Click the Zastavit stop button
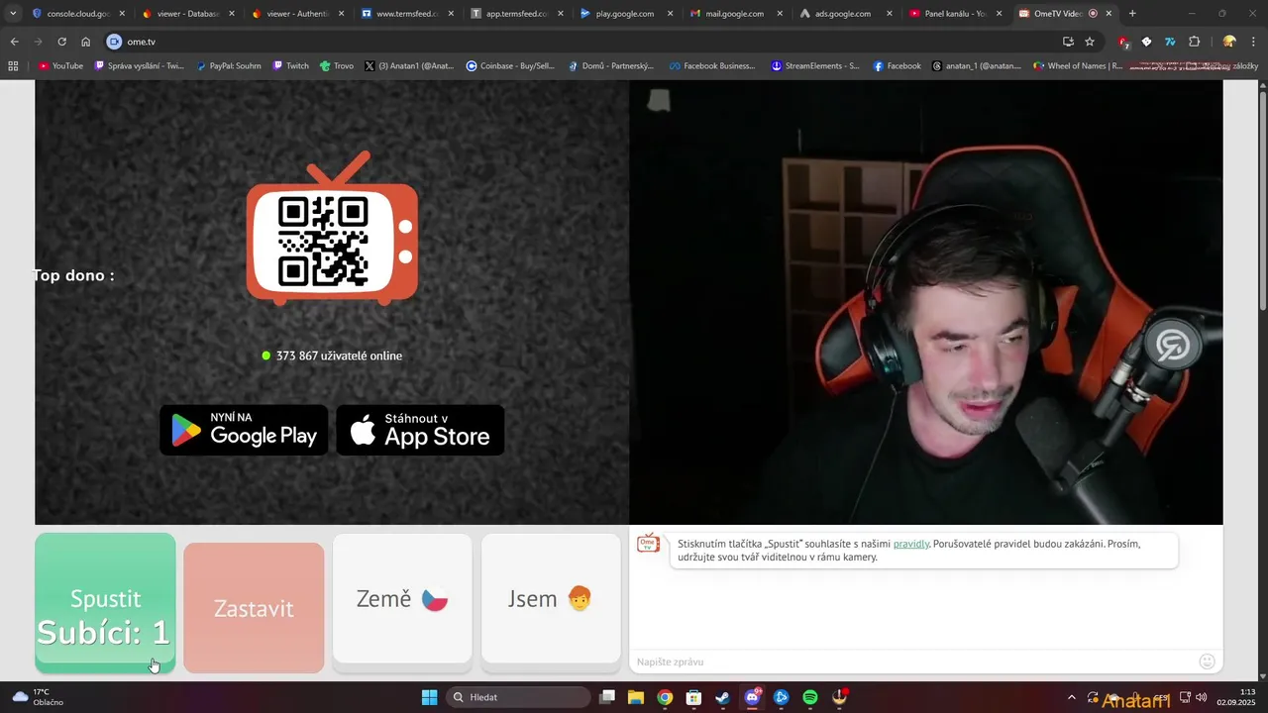This screenshot has width=1268, height=713. point(254,607)
